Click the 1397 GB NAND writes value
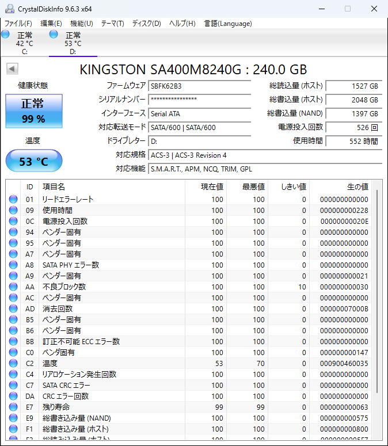The width and height of the screenshot is (388, 446). 354,113
